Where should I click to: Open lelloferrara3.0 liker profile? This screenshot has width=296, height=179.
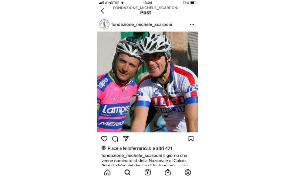click(x=137, y=148)
